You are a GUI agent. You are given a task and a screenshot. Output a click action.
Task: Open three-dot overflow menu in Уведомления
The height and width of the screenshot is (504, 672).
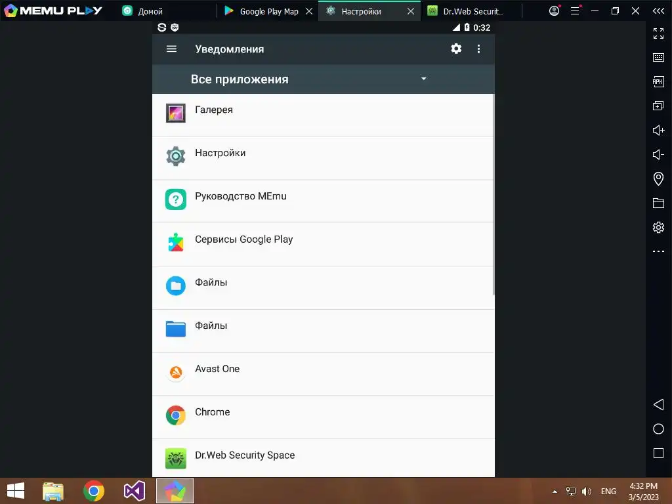[x=478, y=49]
